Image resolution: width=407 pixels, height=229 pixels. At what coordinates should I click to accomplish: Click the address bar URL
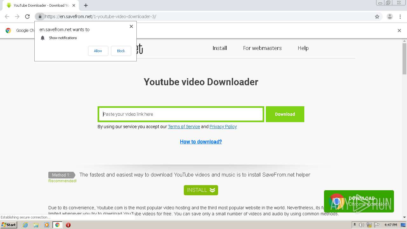100,17
